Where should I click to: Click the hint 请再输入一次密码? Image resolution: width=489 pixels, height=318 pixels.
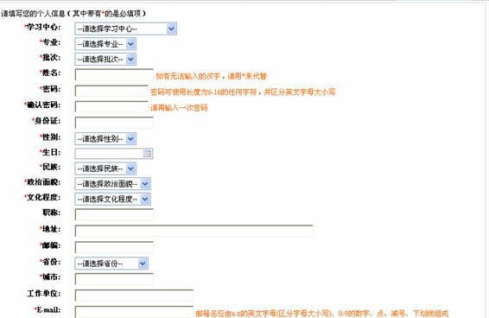coord(179,108)
